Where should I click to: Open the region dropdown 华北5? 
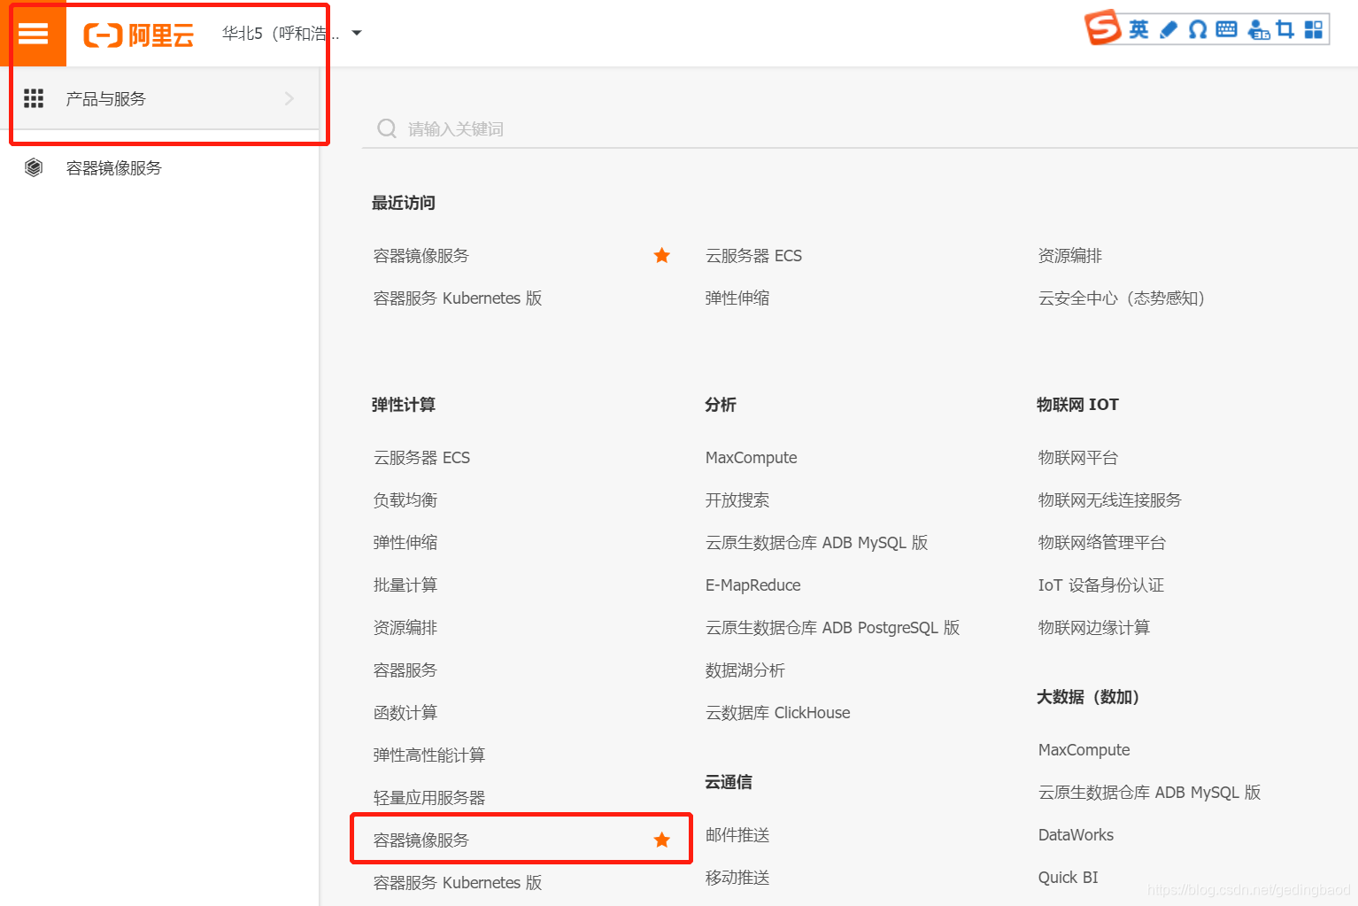292,34
